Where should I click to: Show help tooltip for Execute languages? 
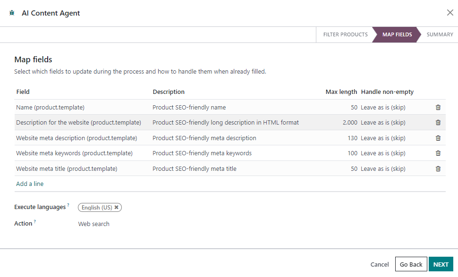click(68, 205)
